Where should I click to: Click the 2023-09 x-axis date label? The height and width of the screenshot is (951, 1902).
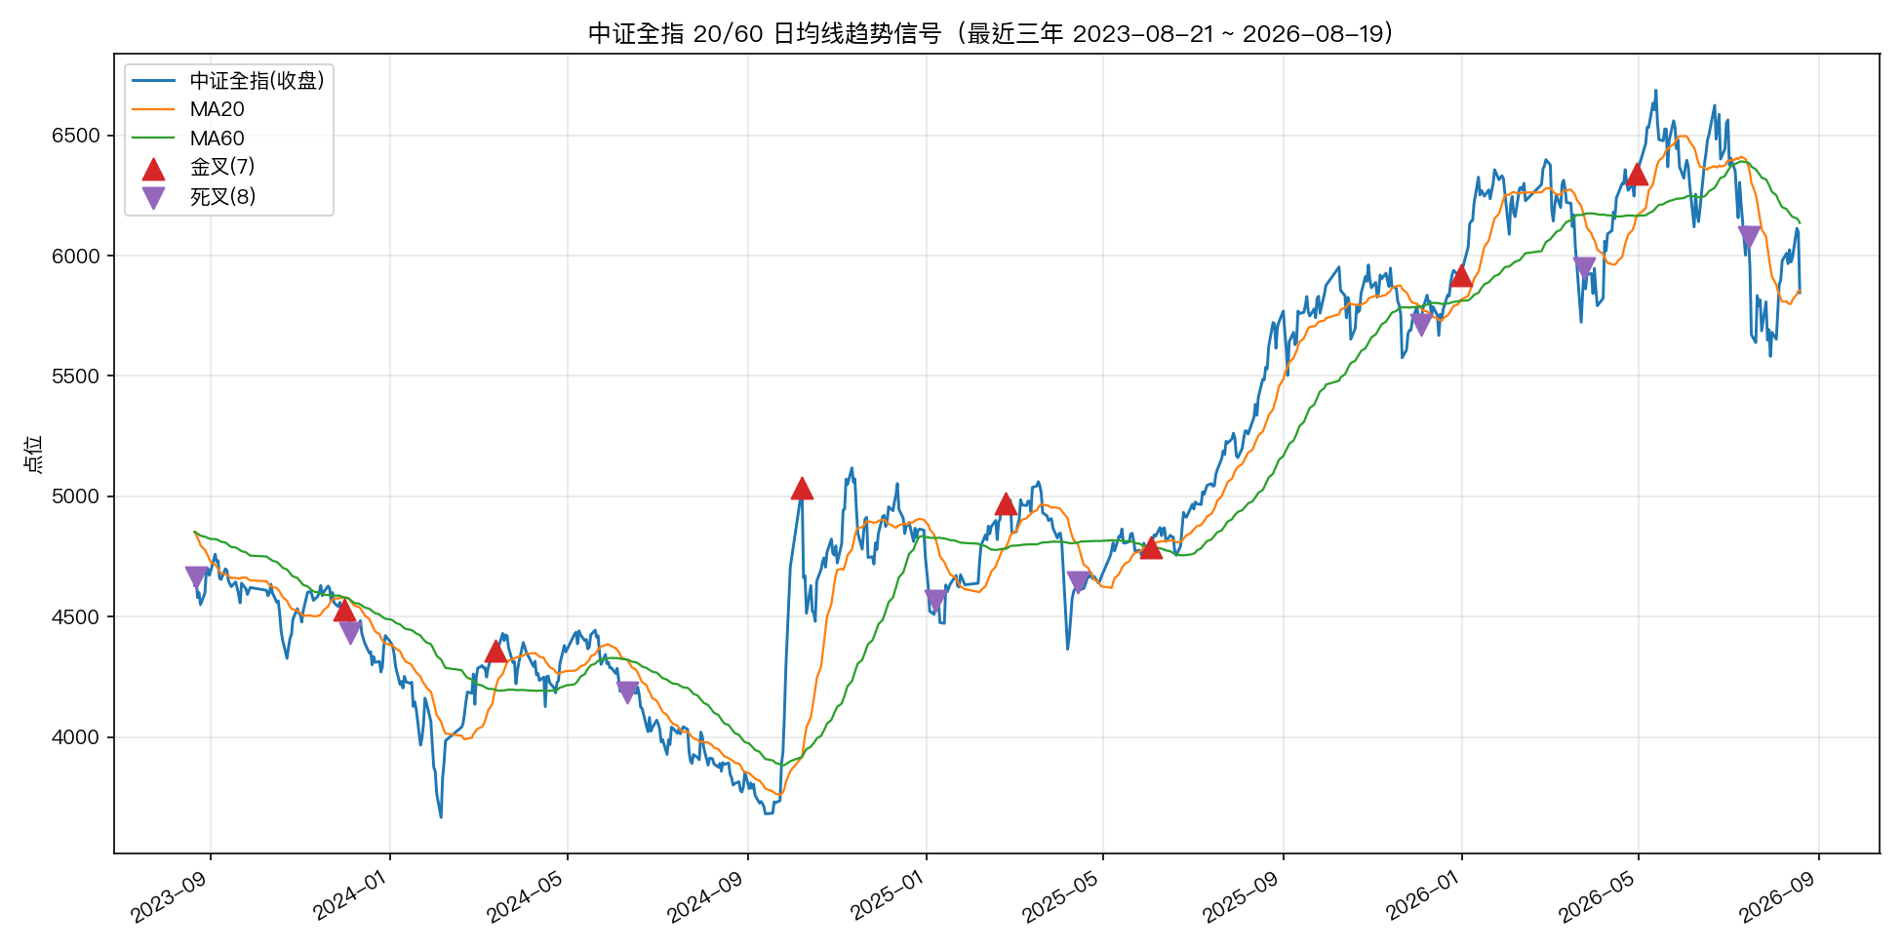click(169, 895)
